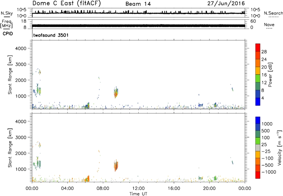Click the 22:40 echo near 1400 km in velocity panel
This screenshot has width=283, height=196.
point(232,162)
